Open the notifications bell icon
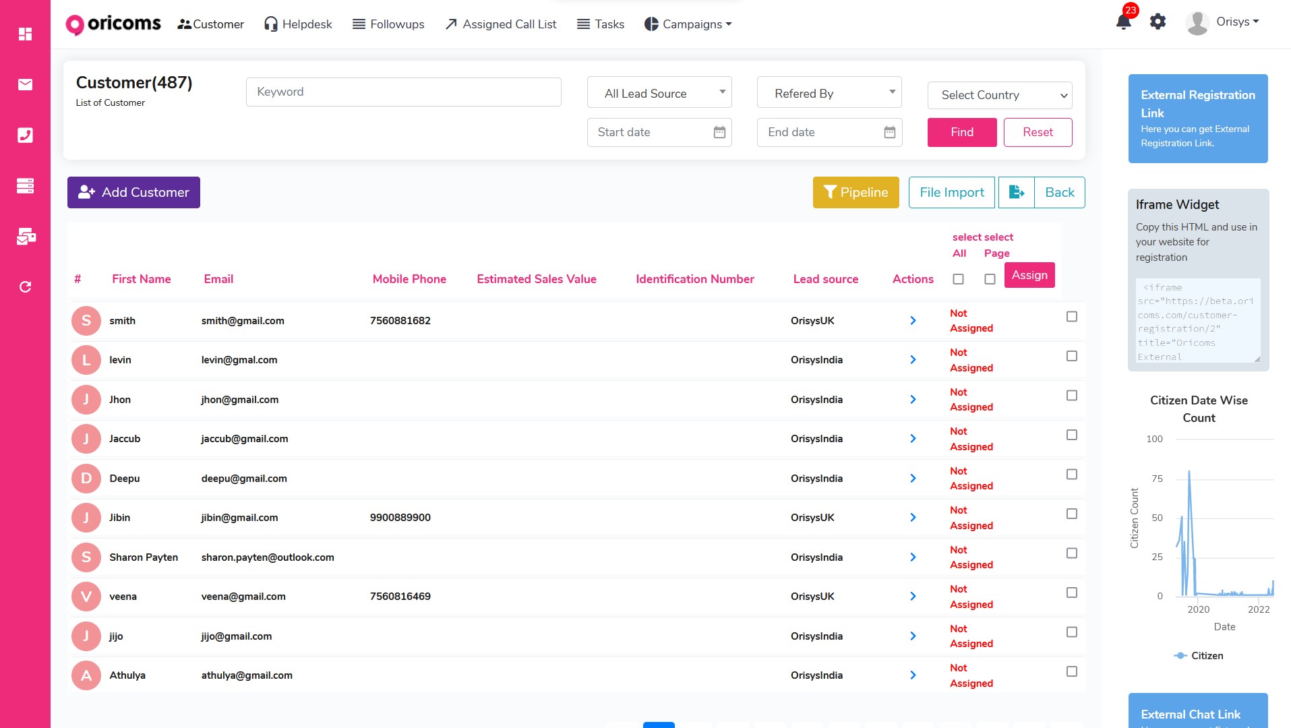The height and width of the screenshot is (728, 1291). tap(1123, 22)
